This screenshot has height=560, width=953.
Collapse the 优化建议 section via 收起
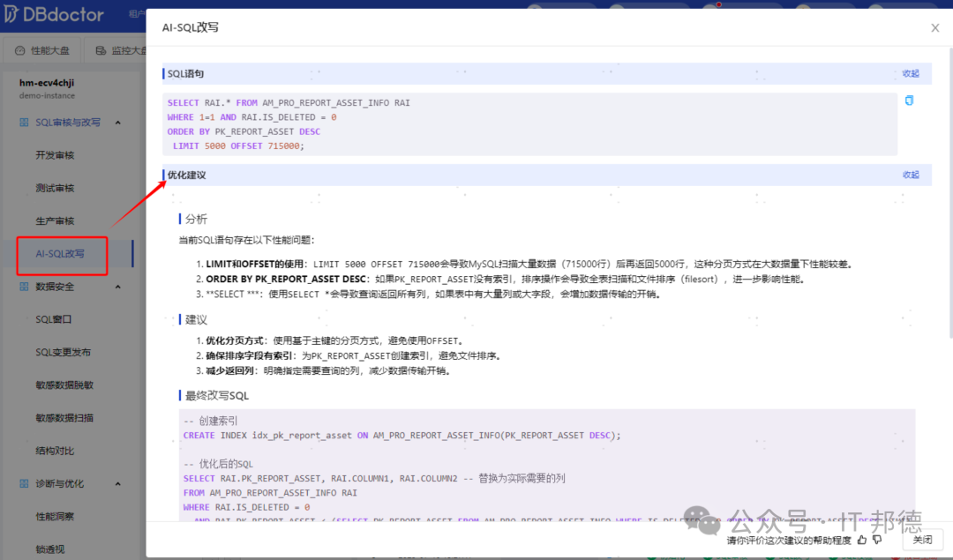[x=911, y=175]
